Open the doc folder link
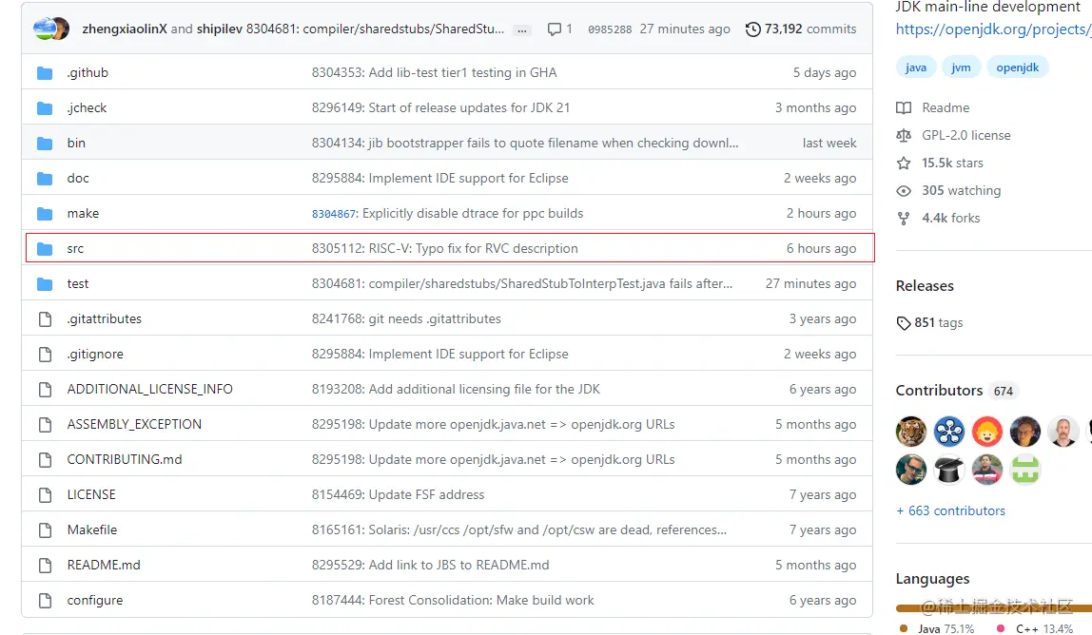This screenshot has width=1092, height=635. click(78, 179)
